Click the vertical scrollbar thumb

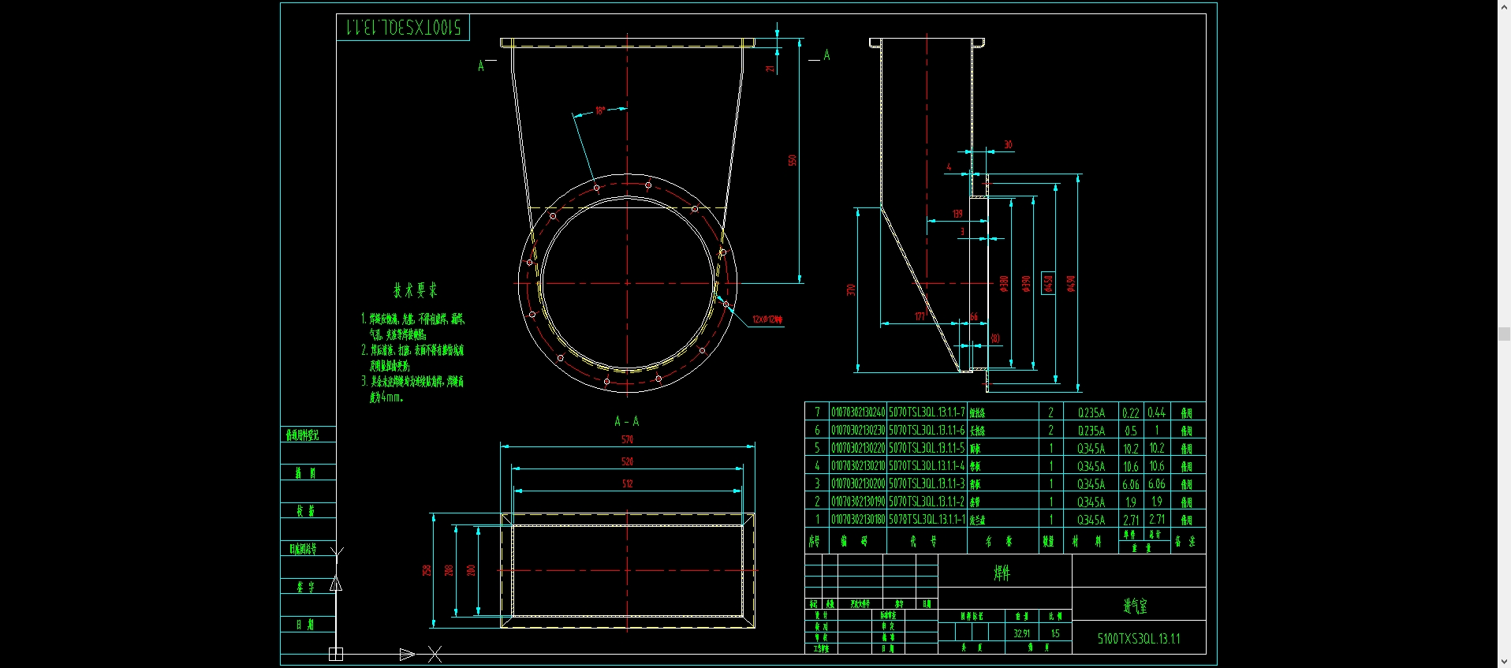click(x=1504, y=334)
